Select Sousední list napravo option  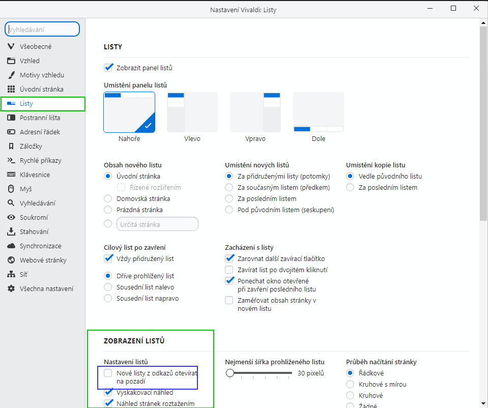[108, 298]
